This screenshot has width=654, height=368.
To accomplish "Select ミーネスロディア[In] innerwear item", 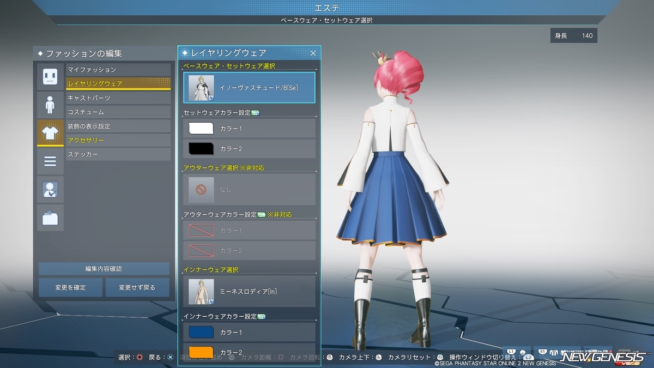I will click(249, 291).
